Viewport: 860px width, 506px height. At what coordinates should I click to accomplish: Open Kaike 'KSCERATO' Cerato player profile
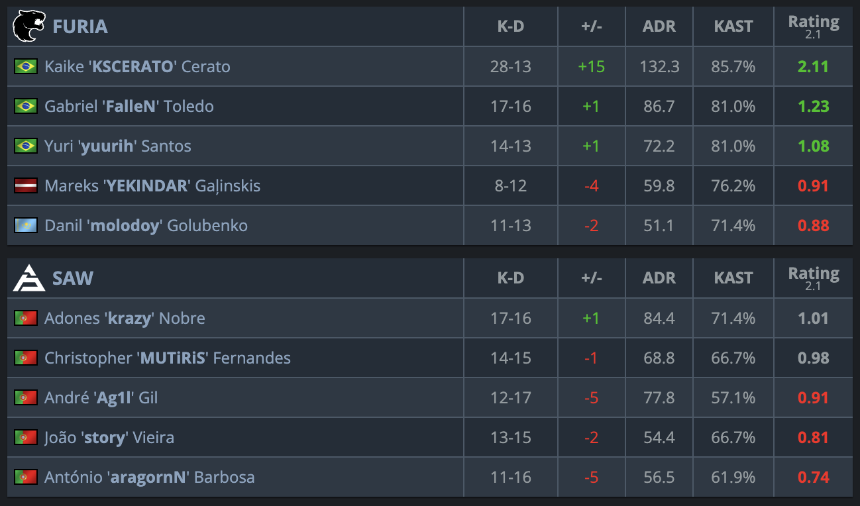[137, 66]
